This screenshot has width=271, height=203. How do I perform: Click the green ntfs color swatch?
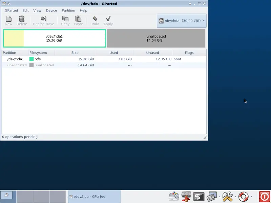coord(32,59)
